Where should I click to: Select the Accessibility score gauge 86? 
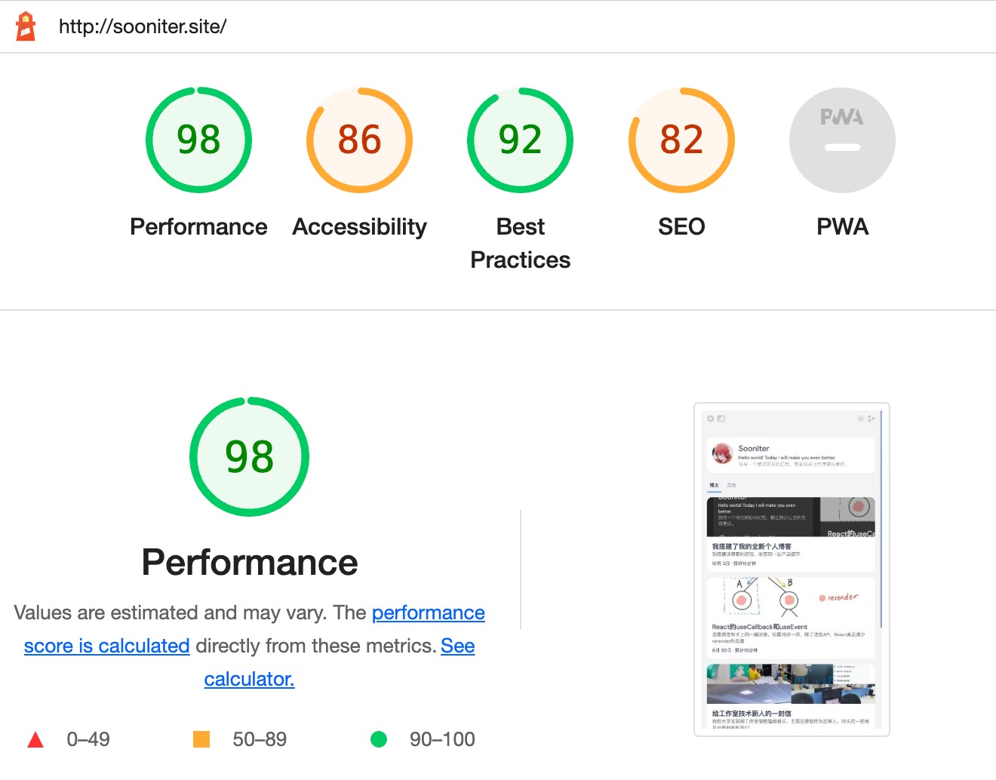click(x=359, y=140)
